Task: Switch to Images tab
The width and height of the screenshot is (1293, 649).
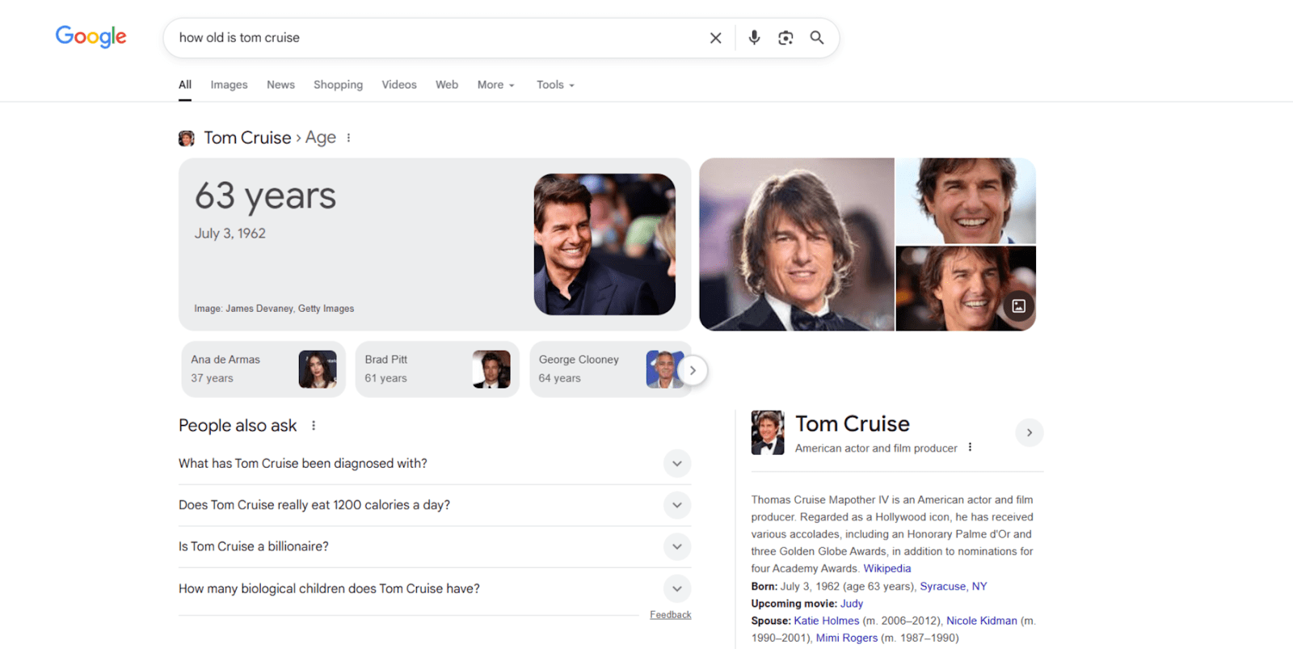Action: [229, 85]
